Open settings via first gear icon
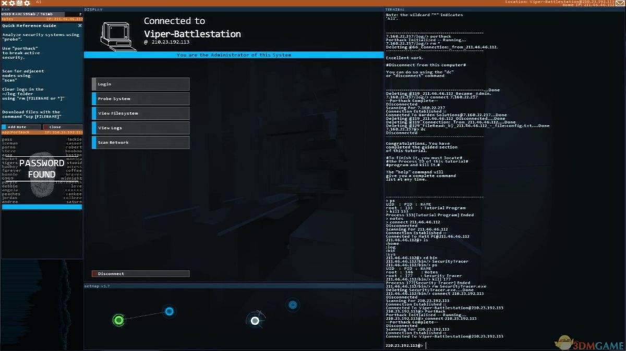 click(x=12, y=3)
